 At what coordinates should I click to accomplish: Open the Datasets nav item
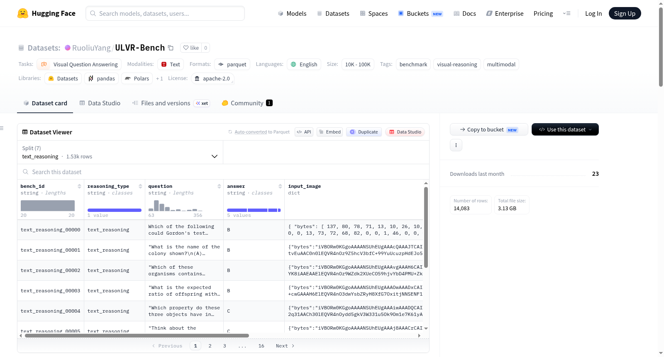coord(333,13)
